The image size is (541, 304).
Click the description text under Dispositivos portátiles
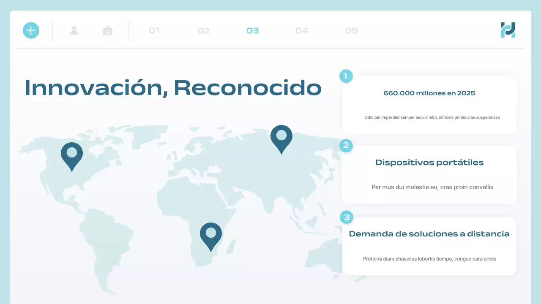[432, 187]
